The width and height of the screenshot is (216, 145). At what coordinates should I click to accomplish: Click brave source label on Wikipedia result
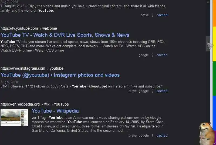[x=133, y=136]
